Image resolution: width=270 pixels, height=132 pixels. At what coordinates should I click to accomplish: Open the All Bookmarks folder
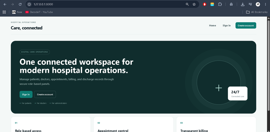pyautogui.click(x=257, y=12)
